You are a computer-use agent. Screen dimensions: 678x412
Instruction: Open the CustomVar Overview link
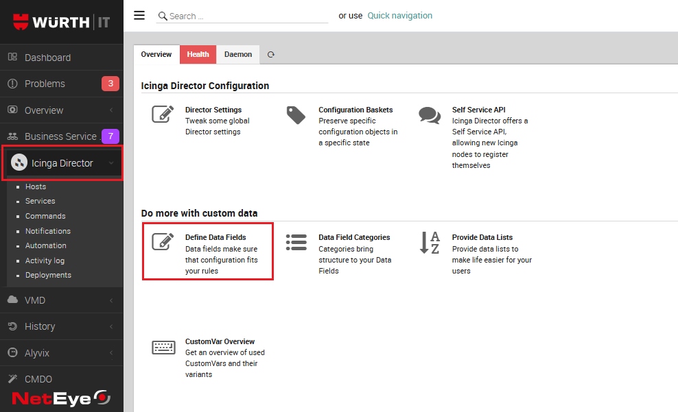coord(220,341)
